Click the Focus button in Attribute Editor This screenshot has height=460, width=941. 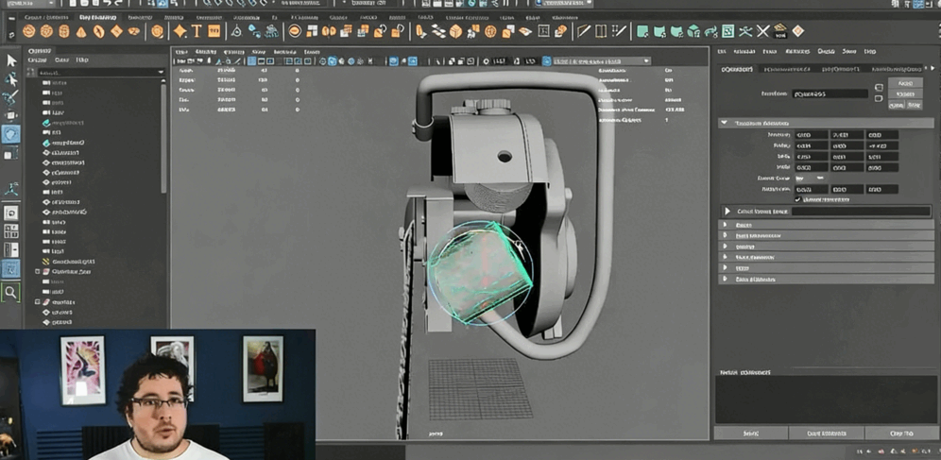point(905,83)
